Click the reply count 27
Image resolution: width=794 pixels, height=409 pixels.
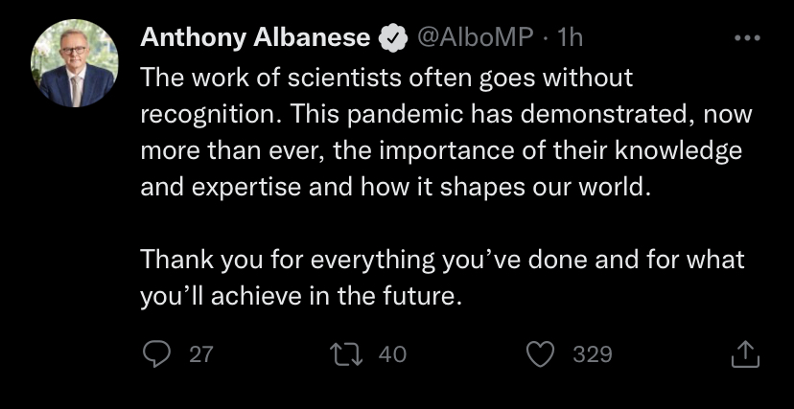tap(200, 354)
